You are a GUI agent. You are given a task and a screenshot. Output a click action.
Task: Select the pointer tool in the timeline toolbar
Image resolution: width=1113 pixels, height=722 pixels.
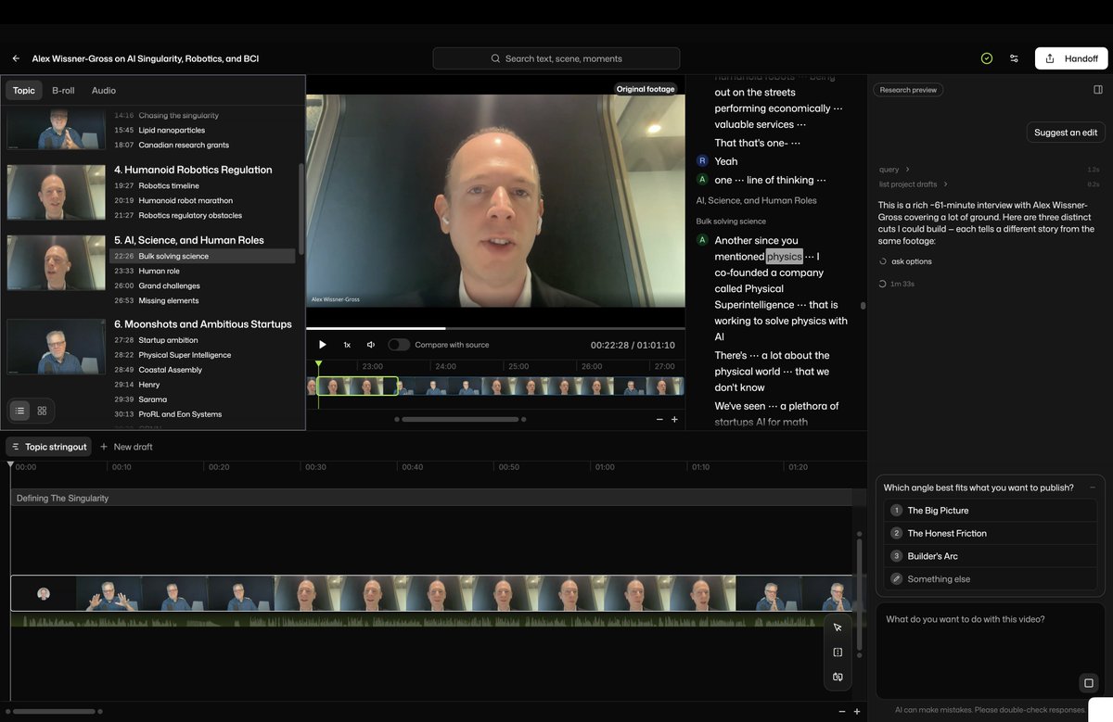click(838, 627)
